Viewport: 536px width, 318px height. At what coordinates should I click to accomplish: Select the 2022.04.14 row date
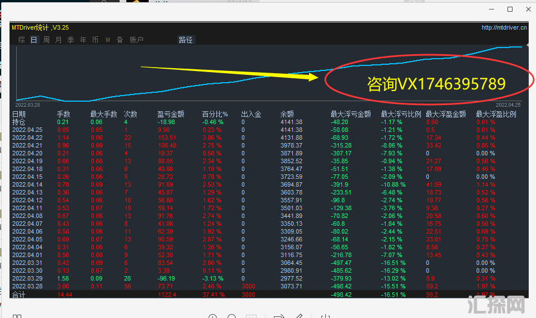click(x=27, y=184)
